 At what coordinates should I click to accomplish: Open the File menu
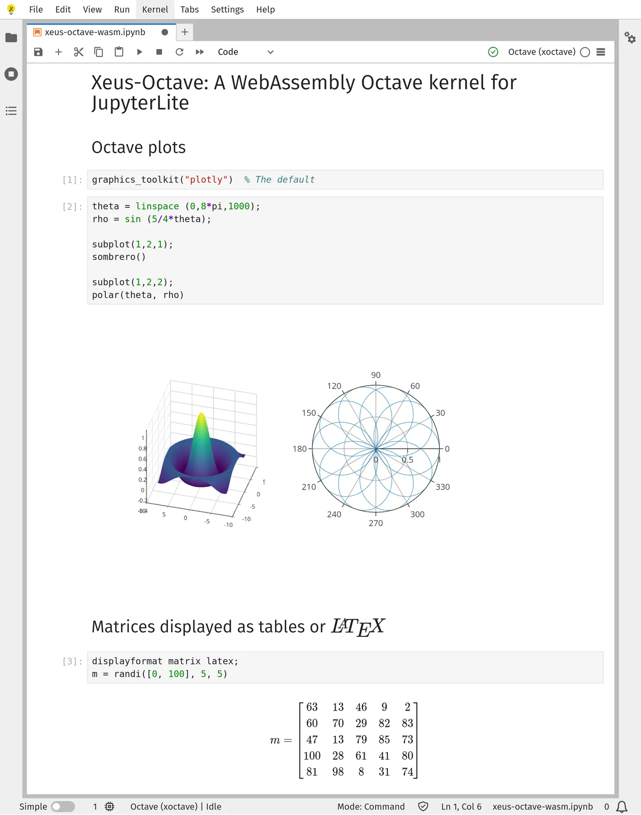click(x=36, y=9)
